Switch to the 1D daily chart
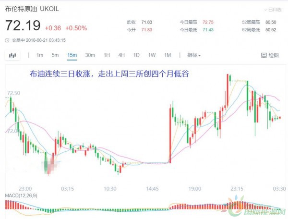Viewport: 288px width, 219px height. 136,55
